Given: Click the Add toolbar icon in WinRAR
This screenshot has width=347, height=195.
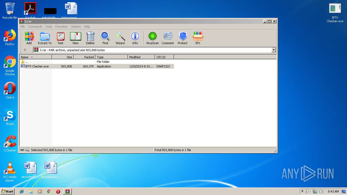Looking at the screenshot, I should pos(29,38).
